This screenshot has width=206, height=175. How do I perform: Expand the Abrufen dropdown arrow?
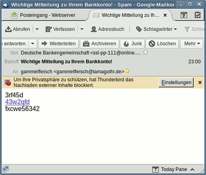37,29
